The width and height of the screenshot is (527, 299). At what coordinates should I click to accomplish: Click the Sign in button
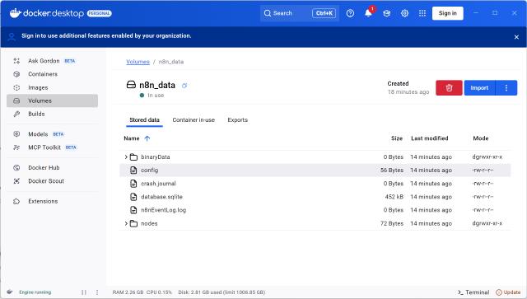click(448, 13)
